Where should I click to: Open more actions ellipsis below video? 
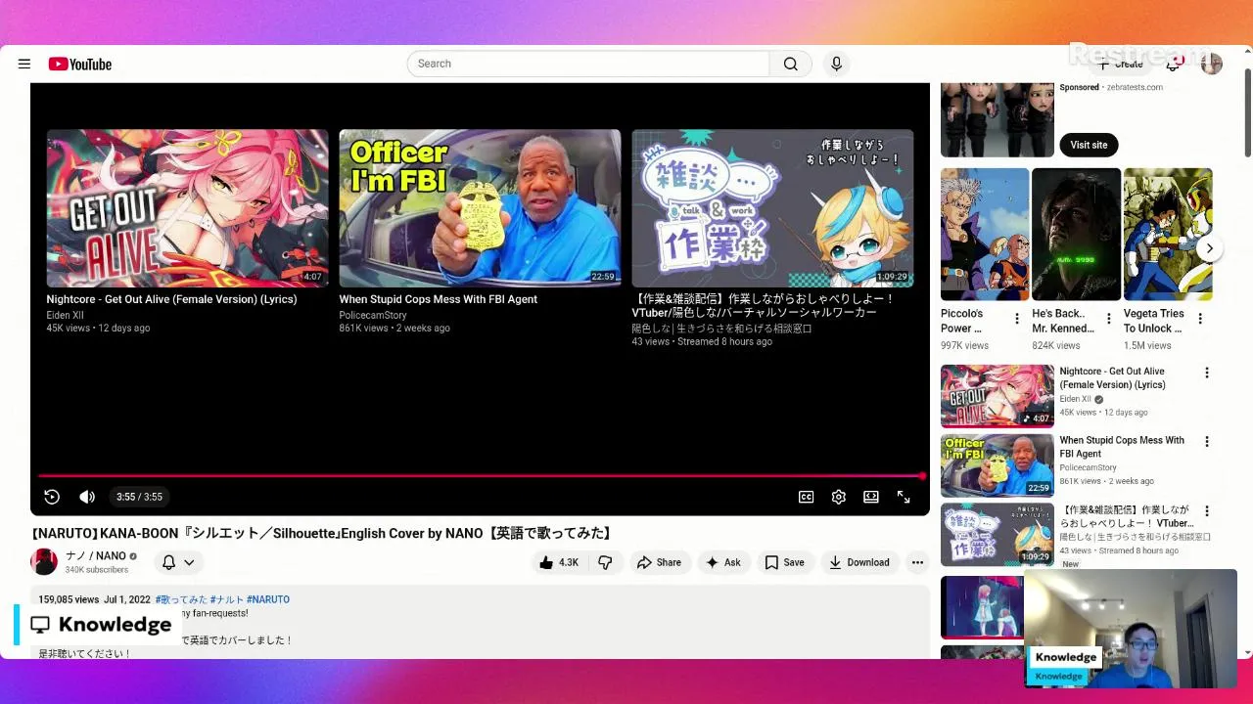click(917, 562)
